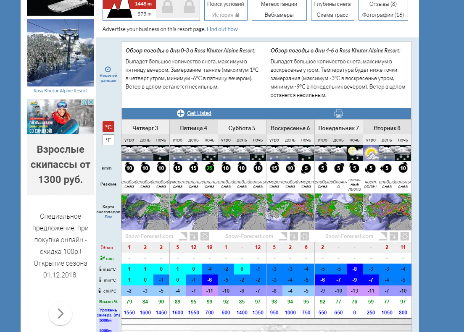The width and height of the screenshot is (464, 332).
Task: Select the 575 m elevation forecast
Action: (145, 14)
